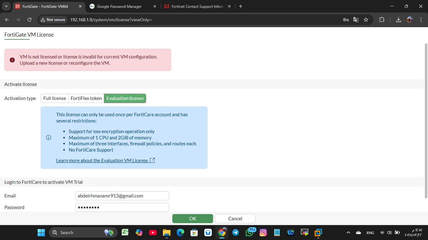This screenshot has width=428, height=240.
Task: Click the red error alert icon
Action: 12,60
